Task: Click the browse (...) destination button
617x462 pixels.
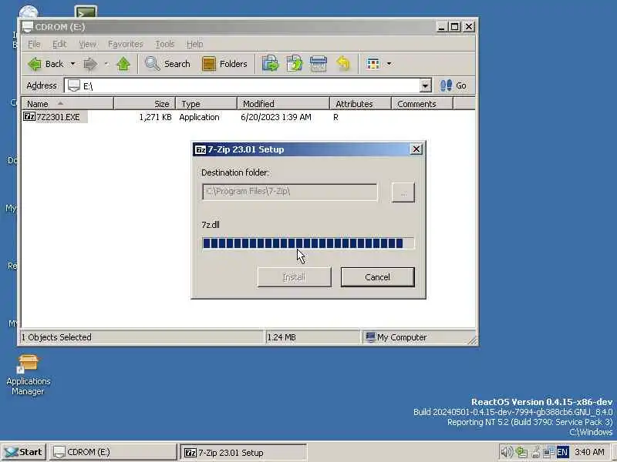Action: tap(403, 192)
